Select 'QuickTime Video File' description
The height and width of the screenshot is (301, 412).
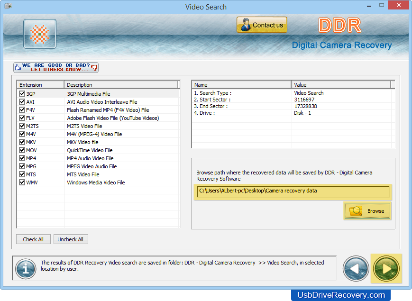[90, 150]
